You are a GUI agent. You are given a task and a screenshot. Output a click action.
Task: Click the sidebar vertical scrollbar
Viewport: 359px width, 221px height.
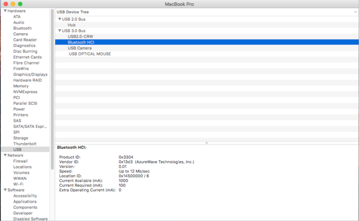[x=52, y=89]
